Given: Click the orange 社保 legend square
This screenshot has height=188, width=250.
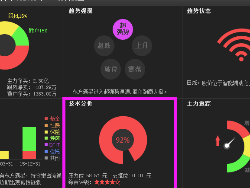Looking at the screenshot, I should click(46, 125).
